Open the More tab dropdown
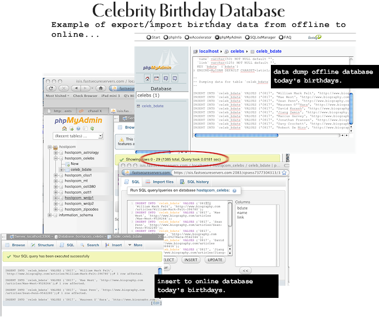Viewport: 379px width, 317px height. click(x=135, y=245)
